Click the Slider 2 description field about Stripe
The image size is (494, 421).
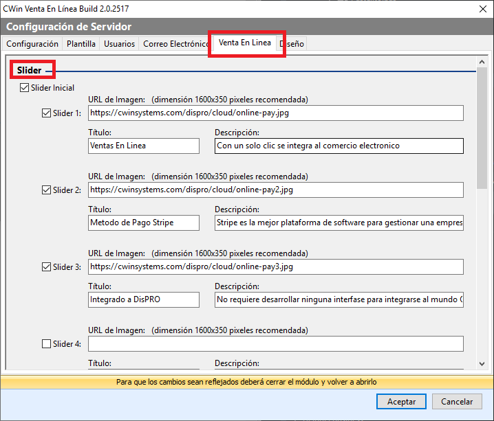click(339, 223)
